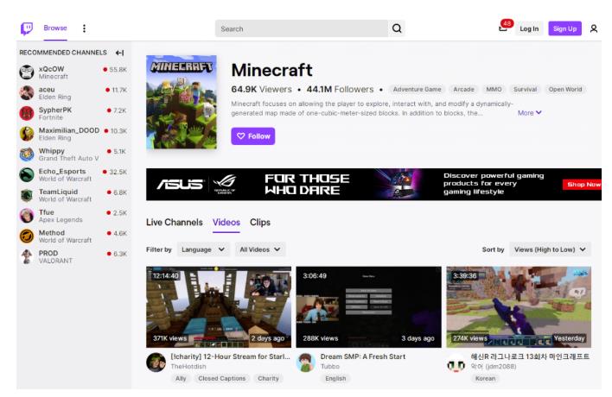
Task: Click the Log In button
Action: 529,28
